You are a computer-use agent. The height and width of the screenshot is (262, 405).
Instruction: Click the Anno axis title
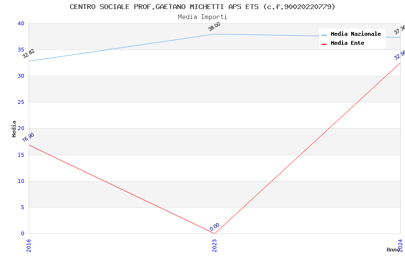pyautogui.click(x=393, y=250)
